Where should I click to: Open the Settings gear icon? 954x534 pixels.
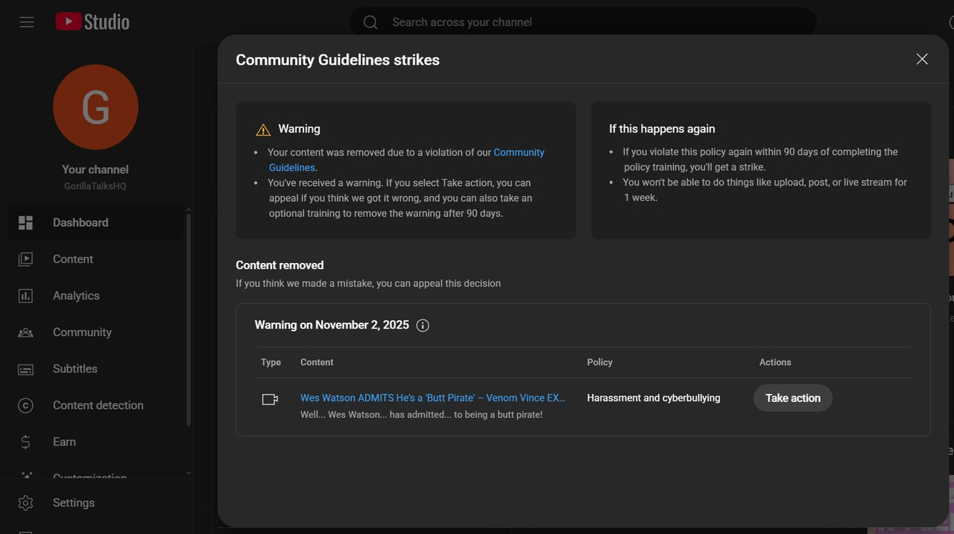coord(25,503)
